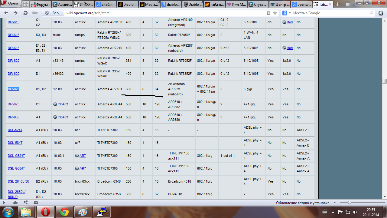This screenshot has width=387, height=218.
Task: Open the Opera main menu
Action: click(x=11, y=4)
